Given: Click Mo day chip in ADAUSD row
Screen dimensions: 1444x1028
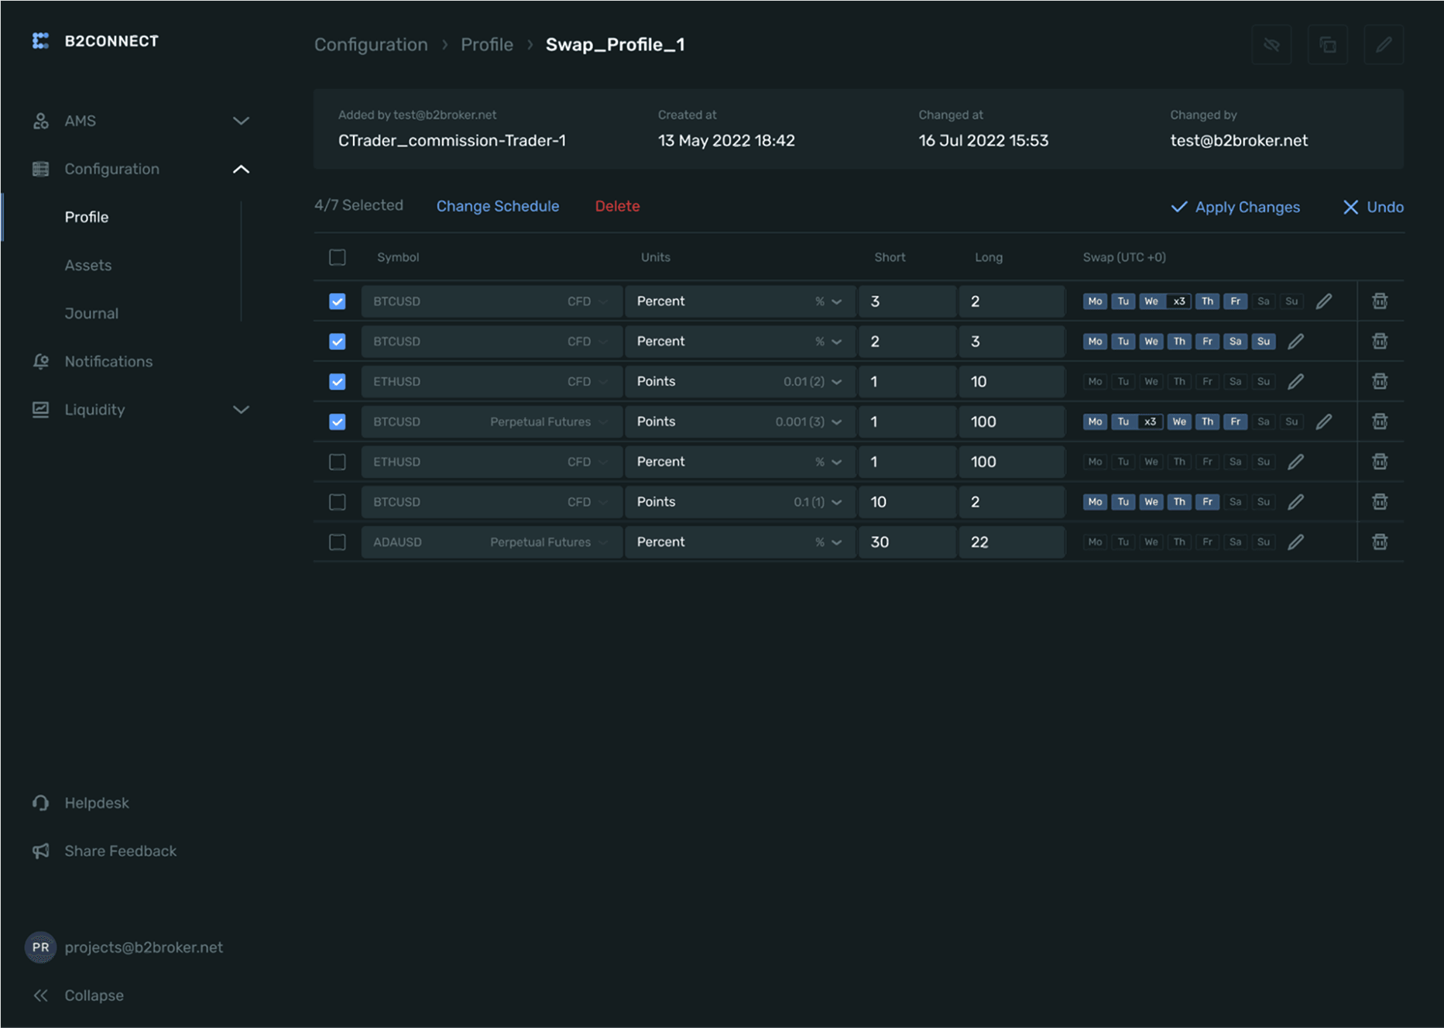Looking at the screenshot, I should 1095,542.
